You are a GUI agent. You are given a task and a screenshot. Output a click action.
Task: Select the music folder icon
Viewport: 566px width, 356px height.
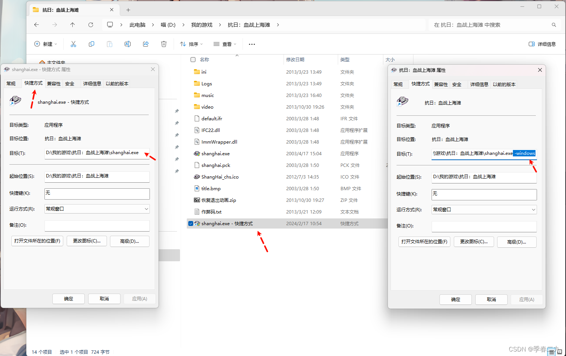[197, 95]
